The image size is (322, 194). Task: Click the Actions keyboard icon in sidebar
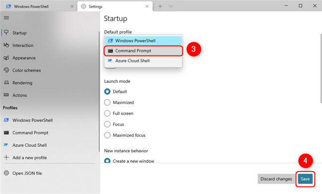(x=6, y=95)
